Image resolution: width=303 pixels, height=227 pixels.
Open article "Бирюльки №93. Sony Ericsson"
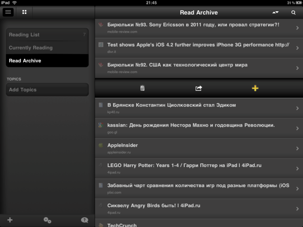(x=199, y=28)
